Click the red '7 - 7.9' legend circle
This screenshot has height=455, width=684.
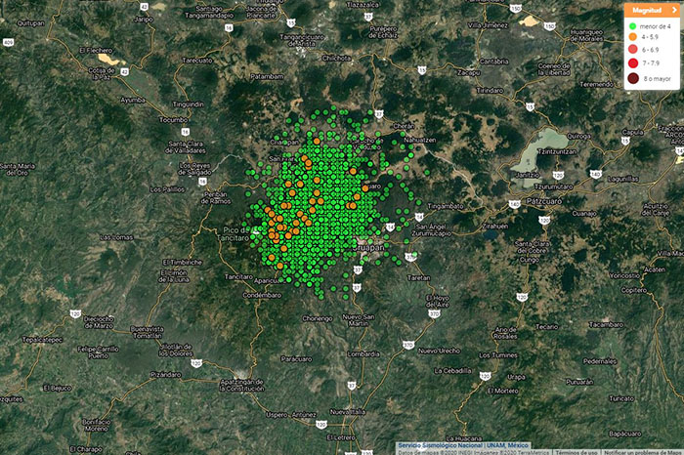pyautogui.click(x=632, y=61)
